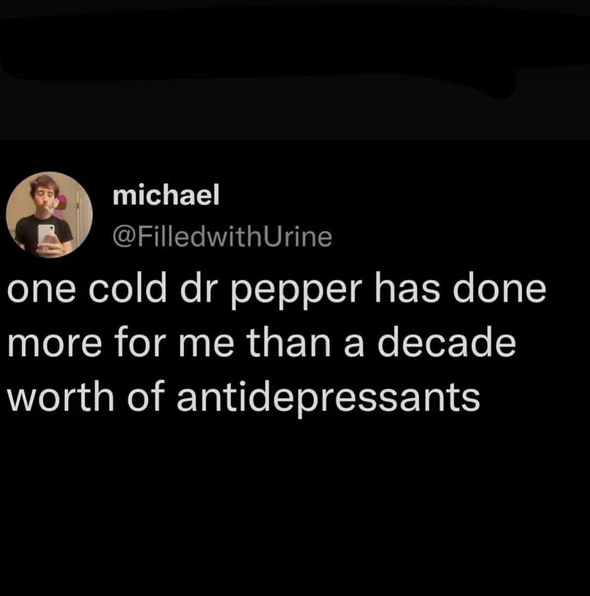Select the words dr pepper

point(270,291)
